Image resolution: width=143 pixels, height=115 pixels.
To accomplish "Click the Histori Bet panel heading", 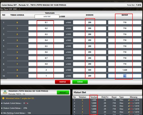I will coord(80,92).
